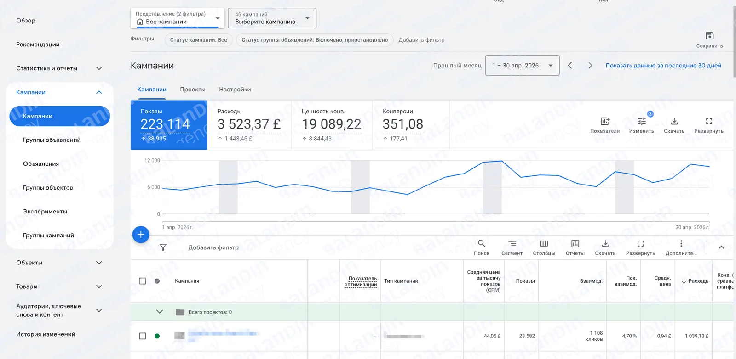Viewport: 736px width, 359px height.
Task: Switch to the Настройки tab
Action: point(235,90)
